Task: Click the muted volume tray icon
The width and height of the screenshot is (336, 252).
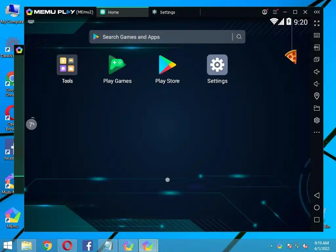Action: pos(305,246)
